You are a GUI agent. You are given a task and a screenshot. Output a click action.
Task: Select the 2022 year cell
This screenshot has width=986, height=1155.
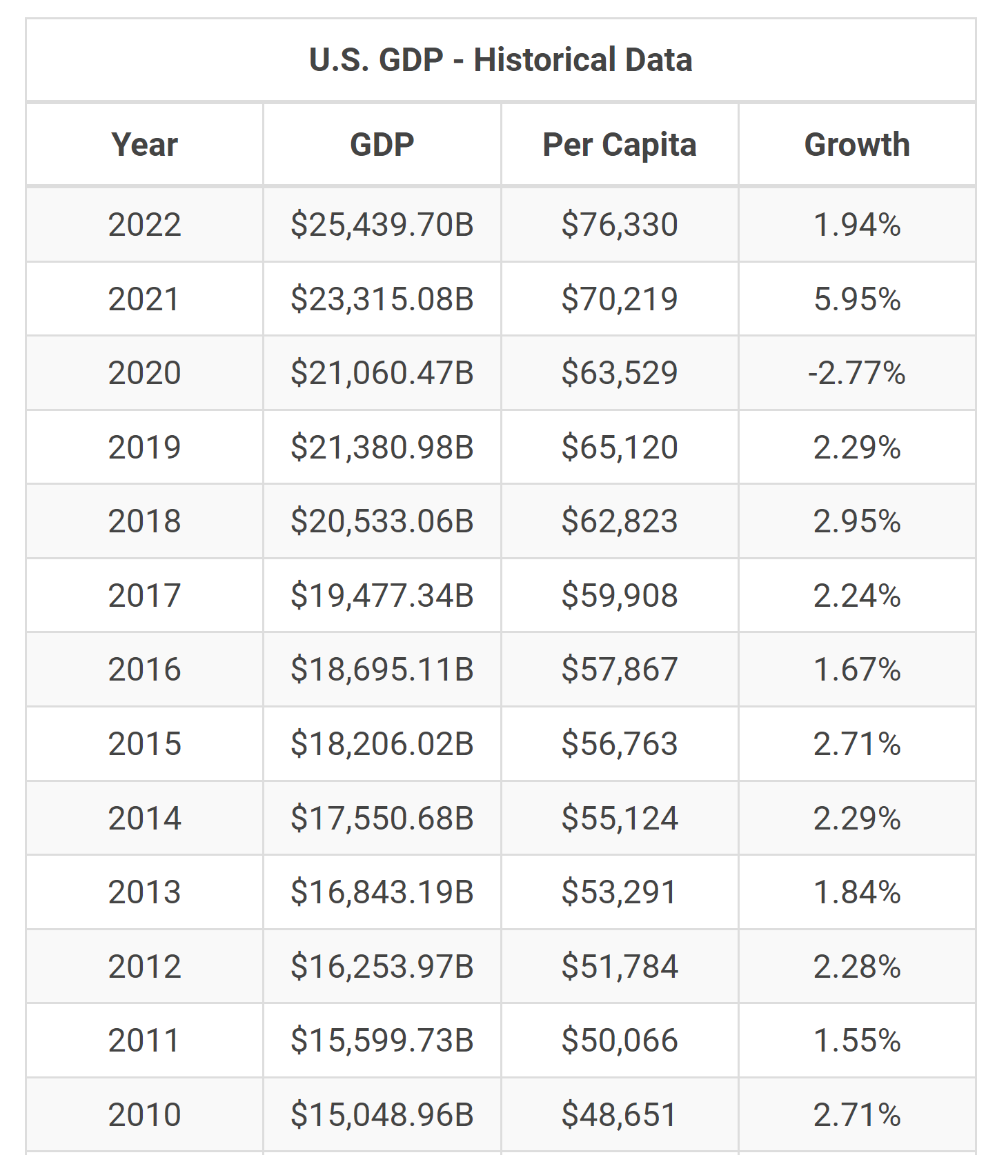[144, 225]
